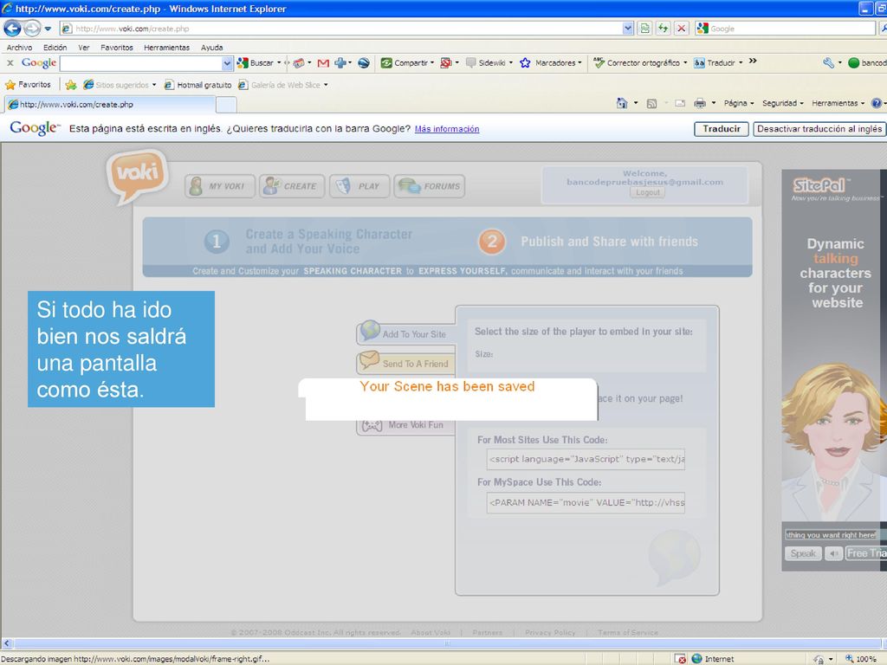This screenshot has height=665, width=887.
Task: Open the Página dropdown menu
Action: pos(739,103)
